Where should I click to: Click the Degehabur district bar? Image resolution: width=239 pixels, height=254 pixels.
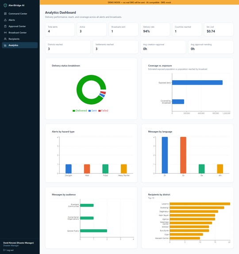point(194,211)
